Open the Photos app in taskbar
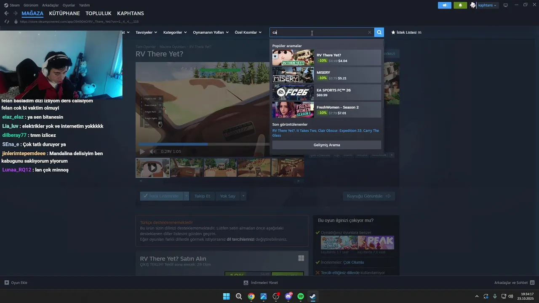 tap(264, 296)
